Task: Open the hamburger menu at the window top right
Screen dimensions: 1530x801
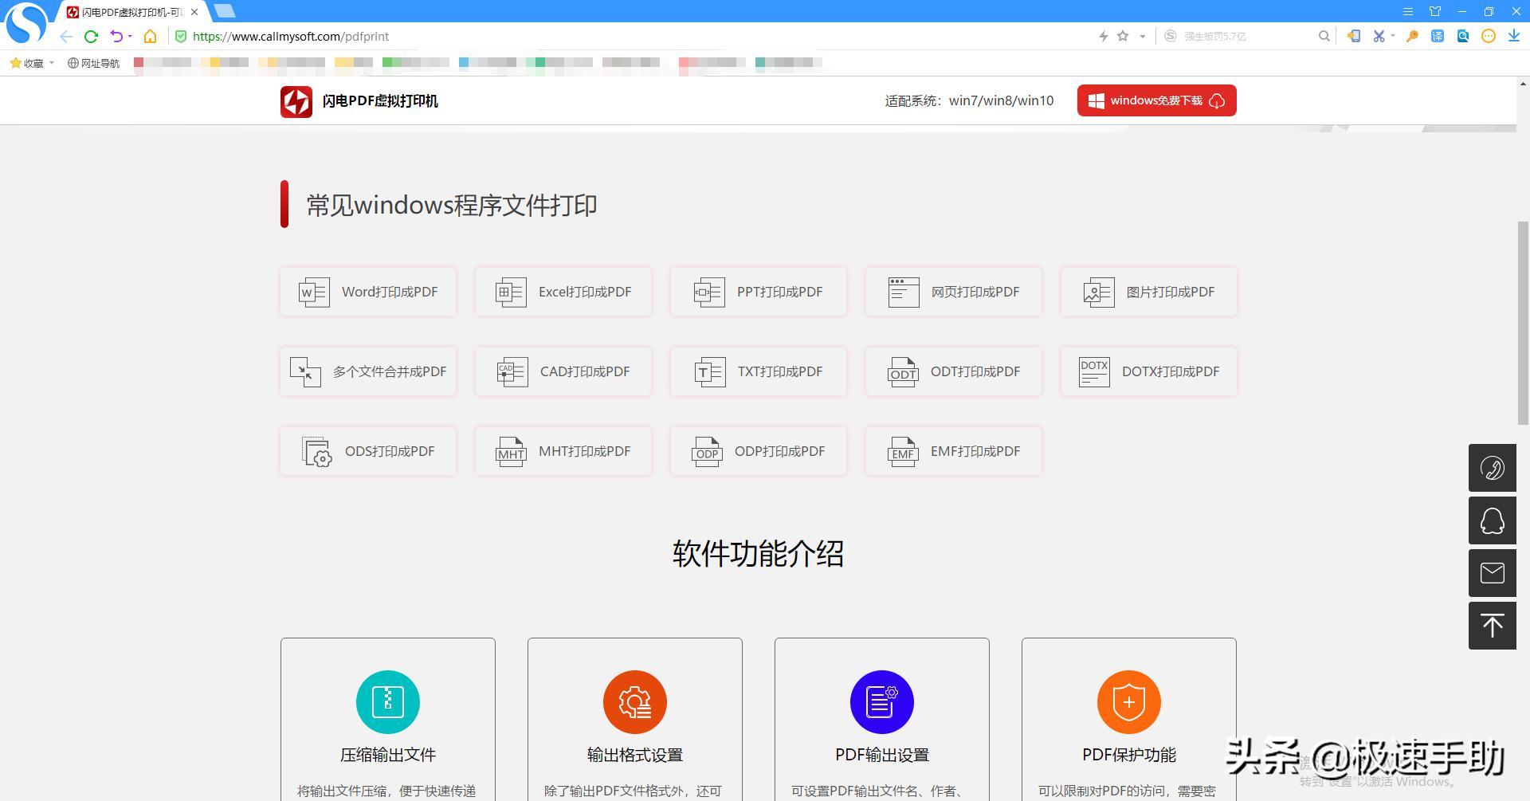Action: [1407, 11]
